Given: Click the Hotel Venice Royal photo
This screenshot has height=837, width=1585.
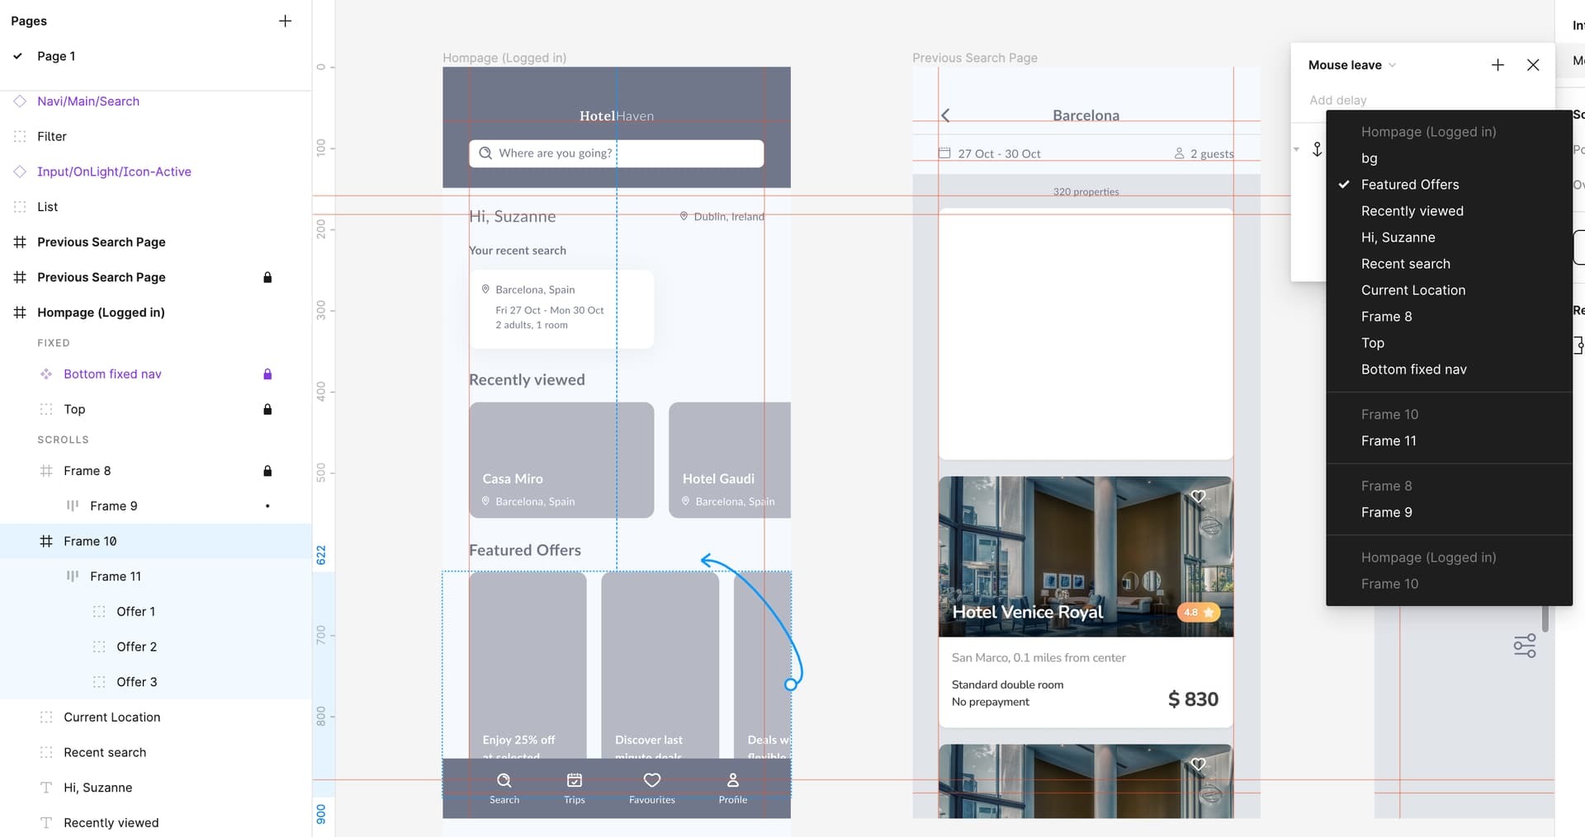Looking at the screenshot, I should point(1086,557).
